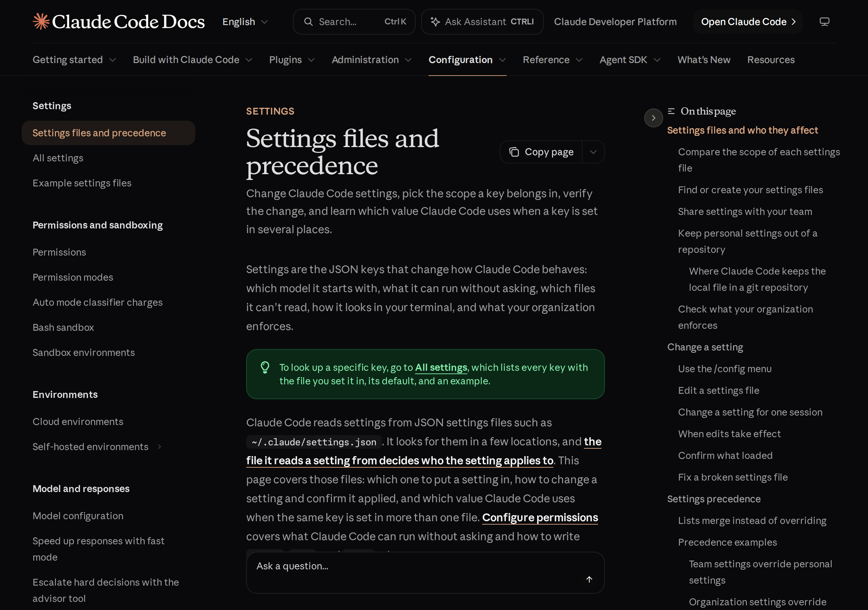Go to Resources tab
This screenshot has height=610, width=868.
771,60
